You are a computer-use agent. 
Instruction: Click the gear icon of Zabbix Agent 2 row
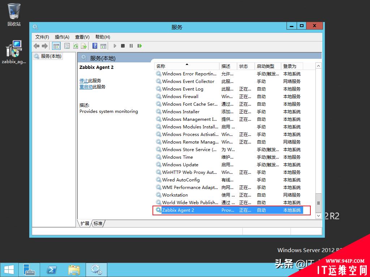pos(159,210)
